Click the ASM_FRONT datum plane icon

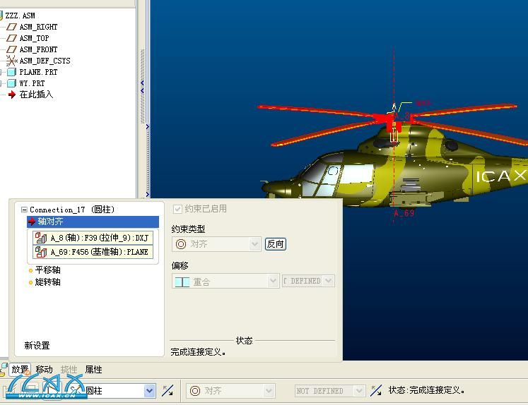tap(12, 49)
